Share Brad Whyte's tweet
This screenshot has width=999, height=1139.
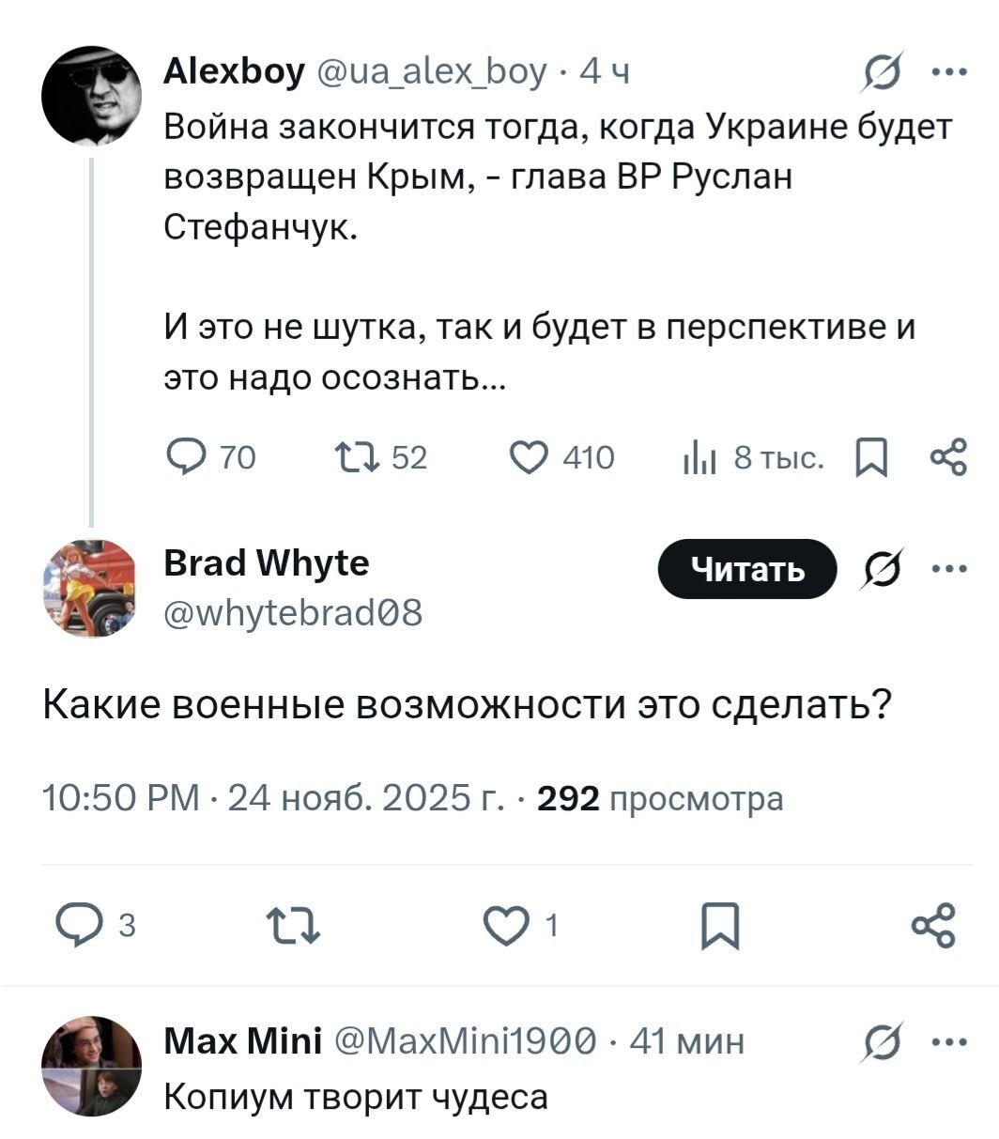[933, 924]
